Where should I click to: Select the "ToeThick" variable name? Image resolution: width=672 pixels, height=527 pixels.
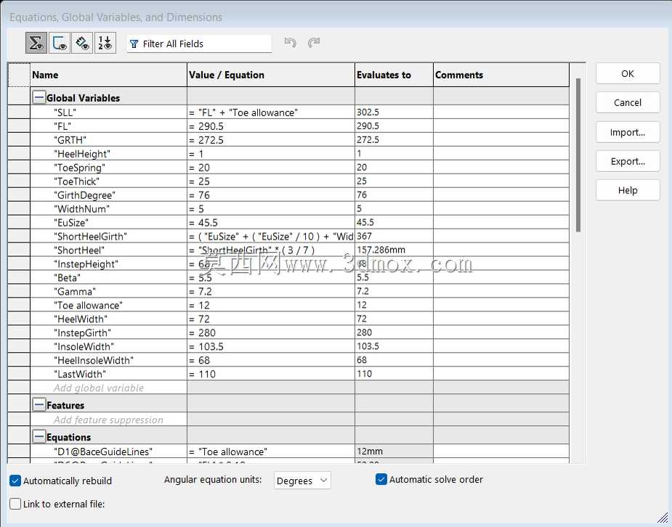[77, 181]
